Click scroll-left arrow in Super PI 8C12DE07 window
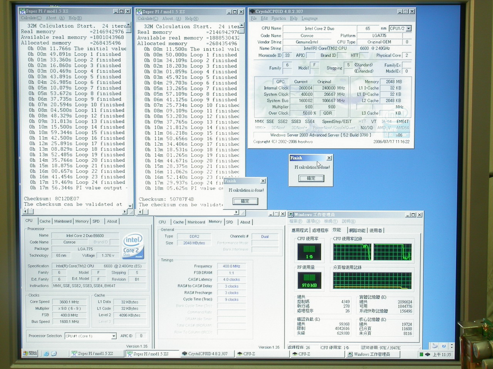The width and height of the screenshot is (493, 369). pos(26,211)
